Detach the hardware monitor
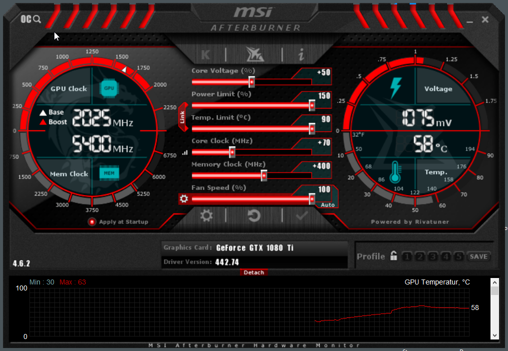508x351 pixels. pos(254,272)
